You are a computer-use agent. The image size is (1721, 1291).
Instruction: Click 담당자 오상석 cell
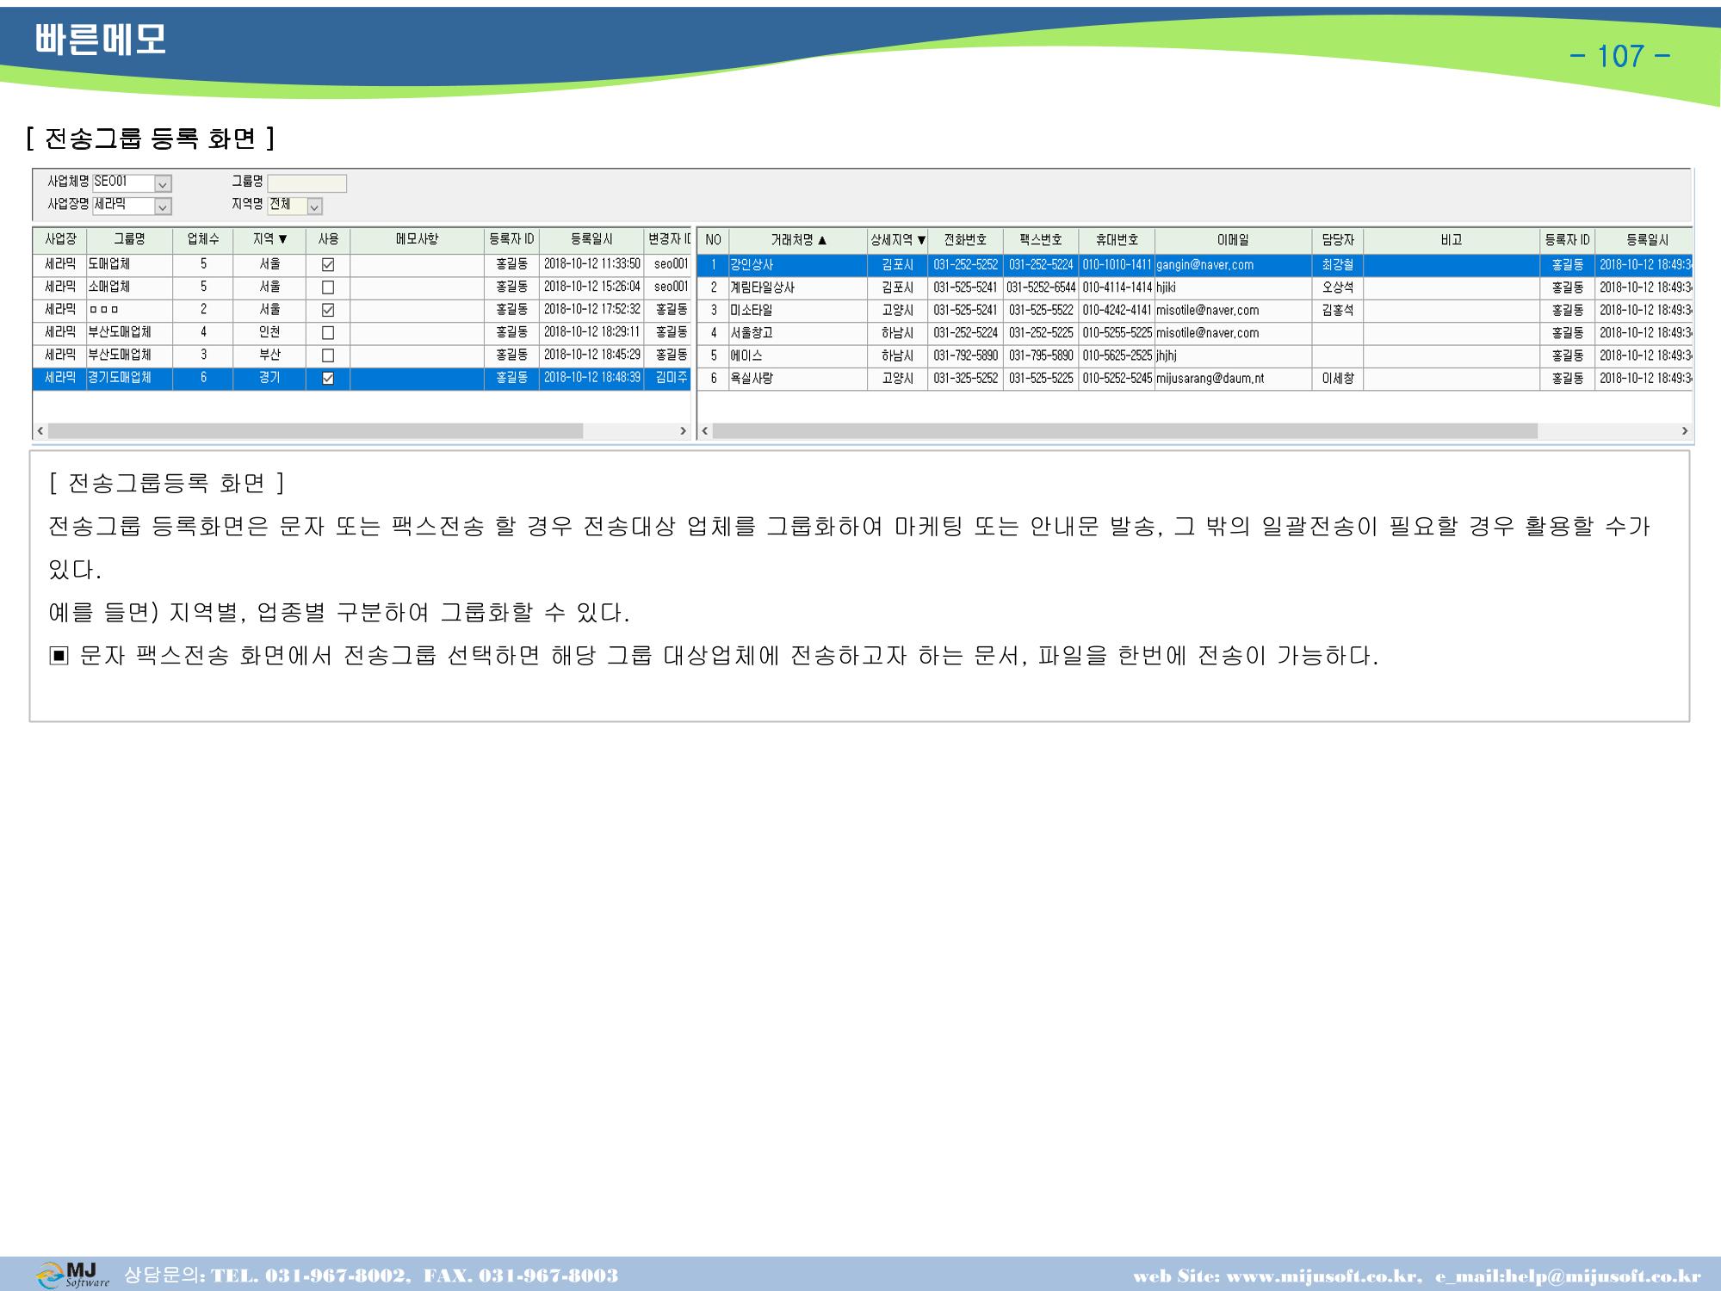tap(1338, 287)
